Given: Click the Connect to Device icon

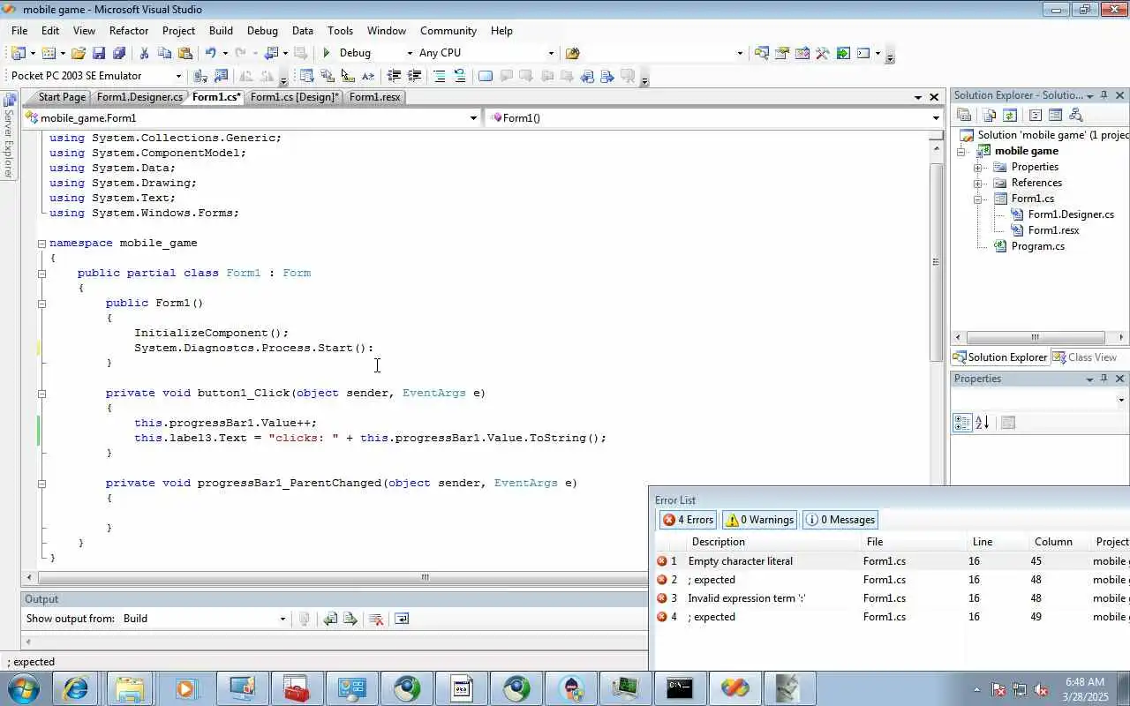Looking at the screenshot, I should [200, 76].
